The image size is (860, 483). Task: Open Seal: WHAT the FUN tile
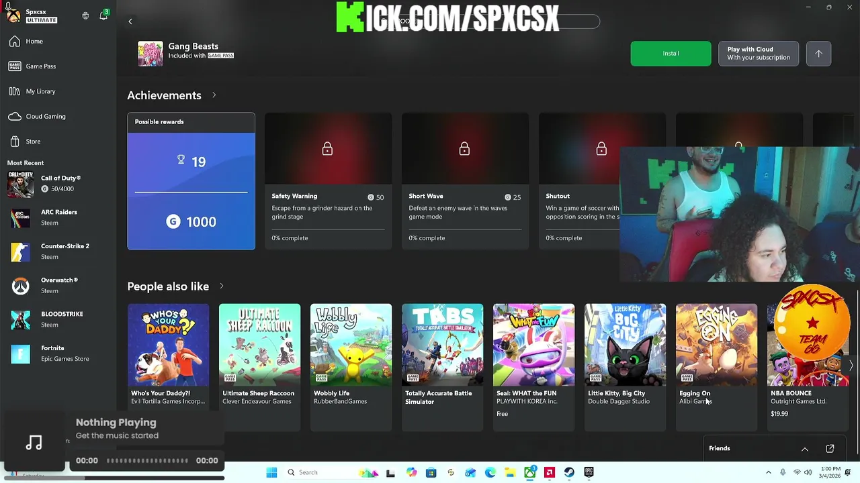(x=533, y=366)
